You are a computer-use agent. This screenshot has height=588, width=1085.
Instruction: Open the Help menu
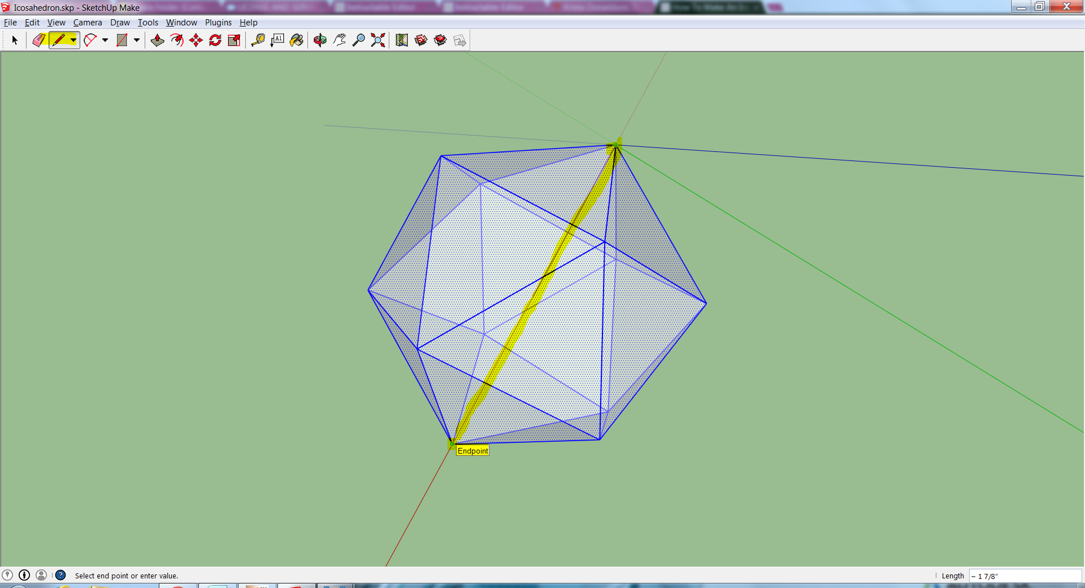tap(249, 23)
